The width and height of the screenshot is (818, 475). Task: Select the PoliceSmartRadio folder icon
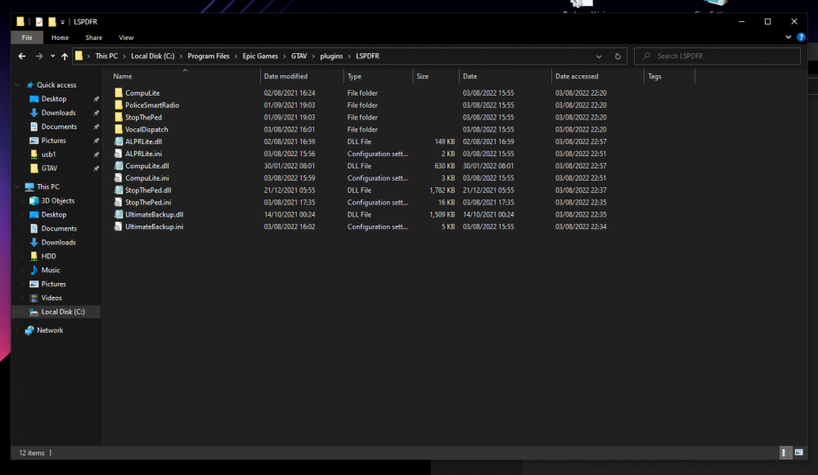119,105
